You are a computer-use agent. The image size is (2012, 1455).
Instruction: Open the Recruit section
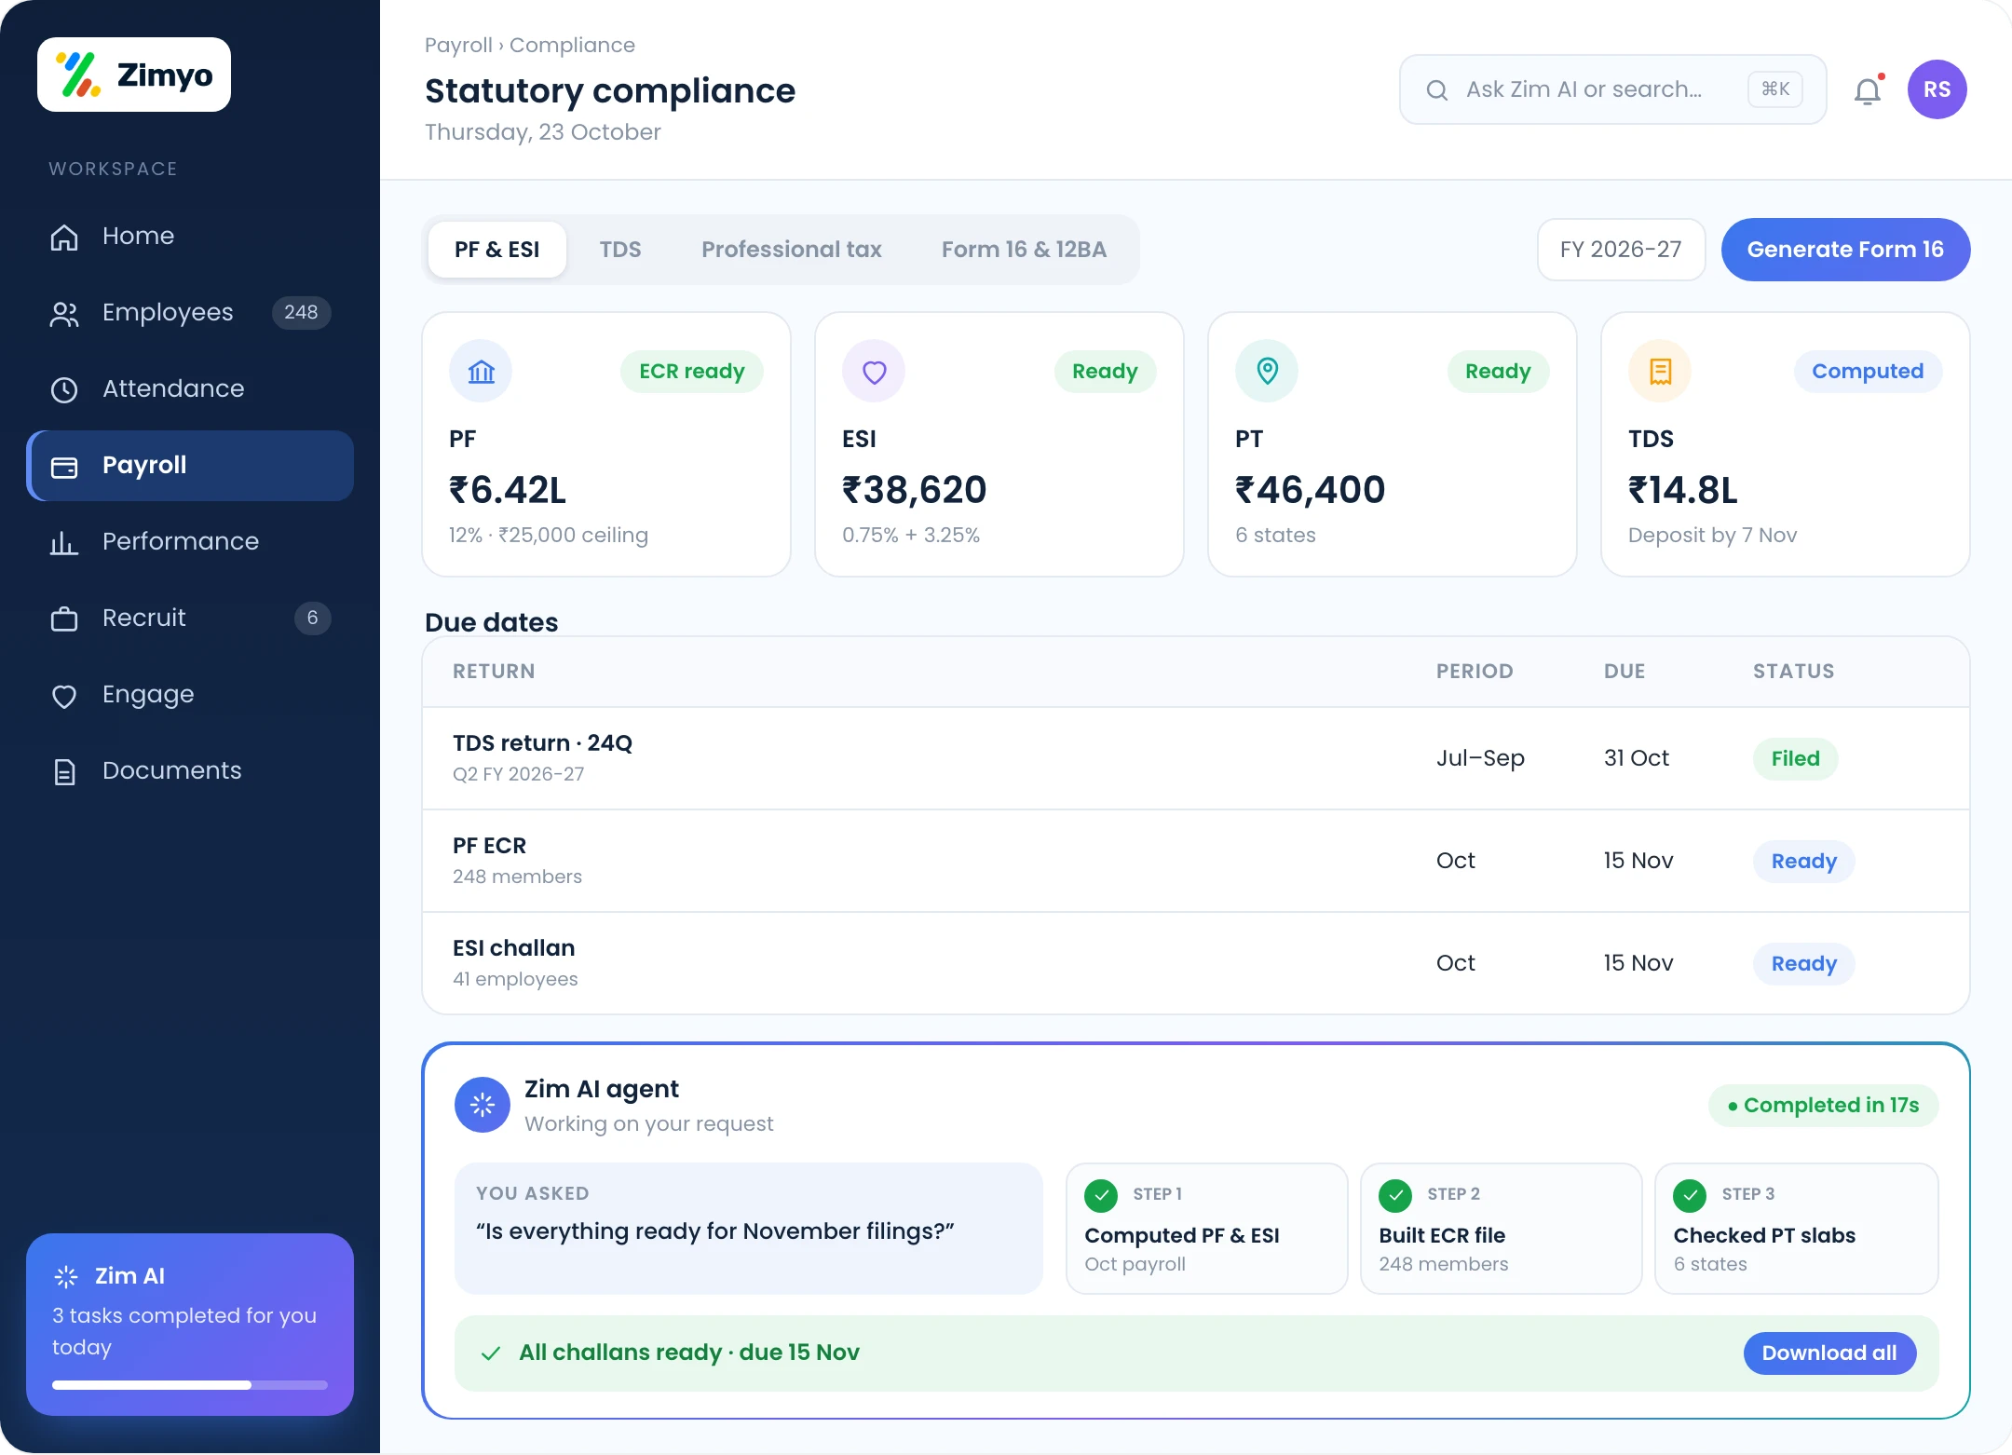point(190,618)
